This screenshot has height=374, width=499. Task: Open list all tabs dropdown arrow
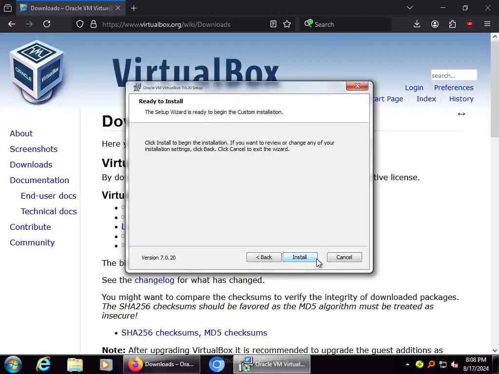pos(410,8)
